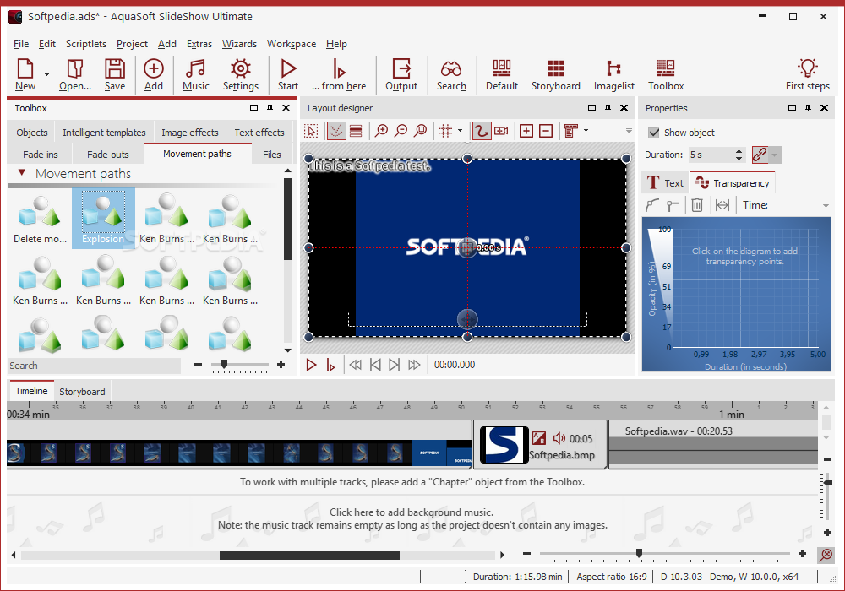Toggle the duration link icon in Properties
The width and height of the screenshot is (845, 591).
point(760,155)
